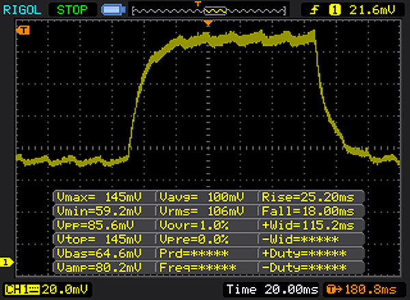Click the Fall=18.00ms measurement
Screen dimensions: 410x300
308,211
